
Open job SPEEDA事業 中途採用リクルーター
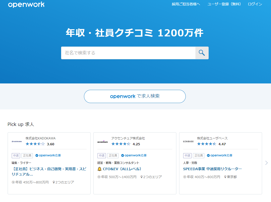(212, 169)
